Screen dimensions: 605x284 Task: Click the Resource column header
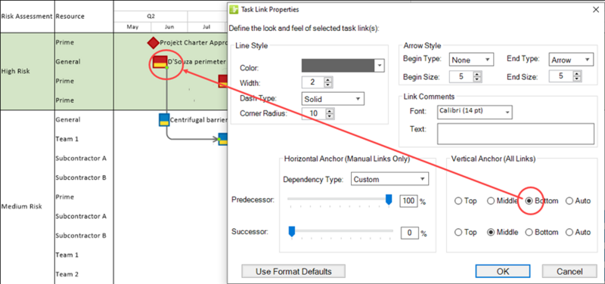(x=70, y=17)
